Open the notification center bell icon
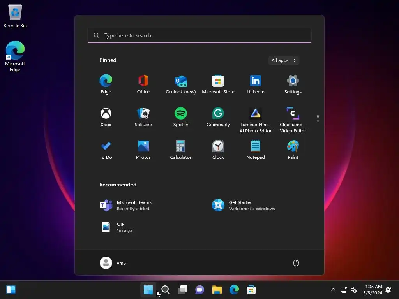Viewport: 399px width, 299px height. point(388,290)
